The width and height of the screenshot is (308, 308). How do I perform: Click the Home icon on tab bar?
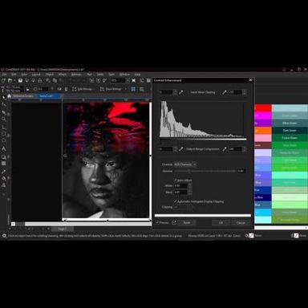pyautogui.click(x=9, y=96)
